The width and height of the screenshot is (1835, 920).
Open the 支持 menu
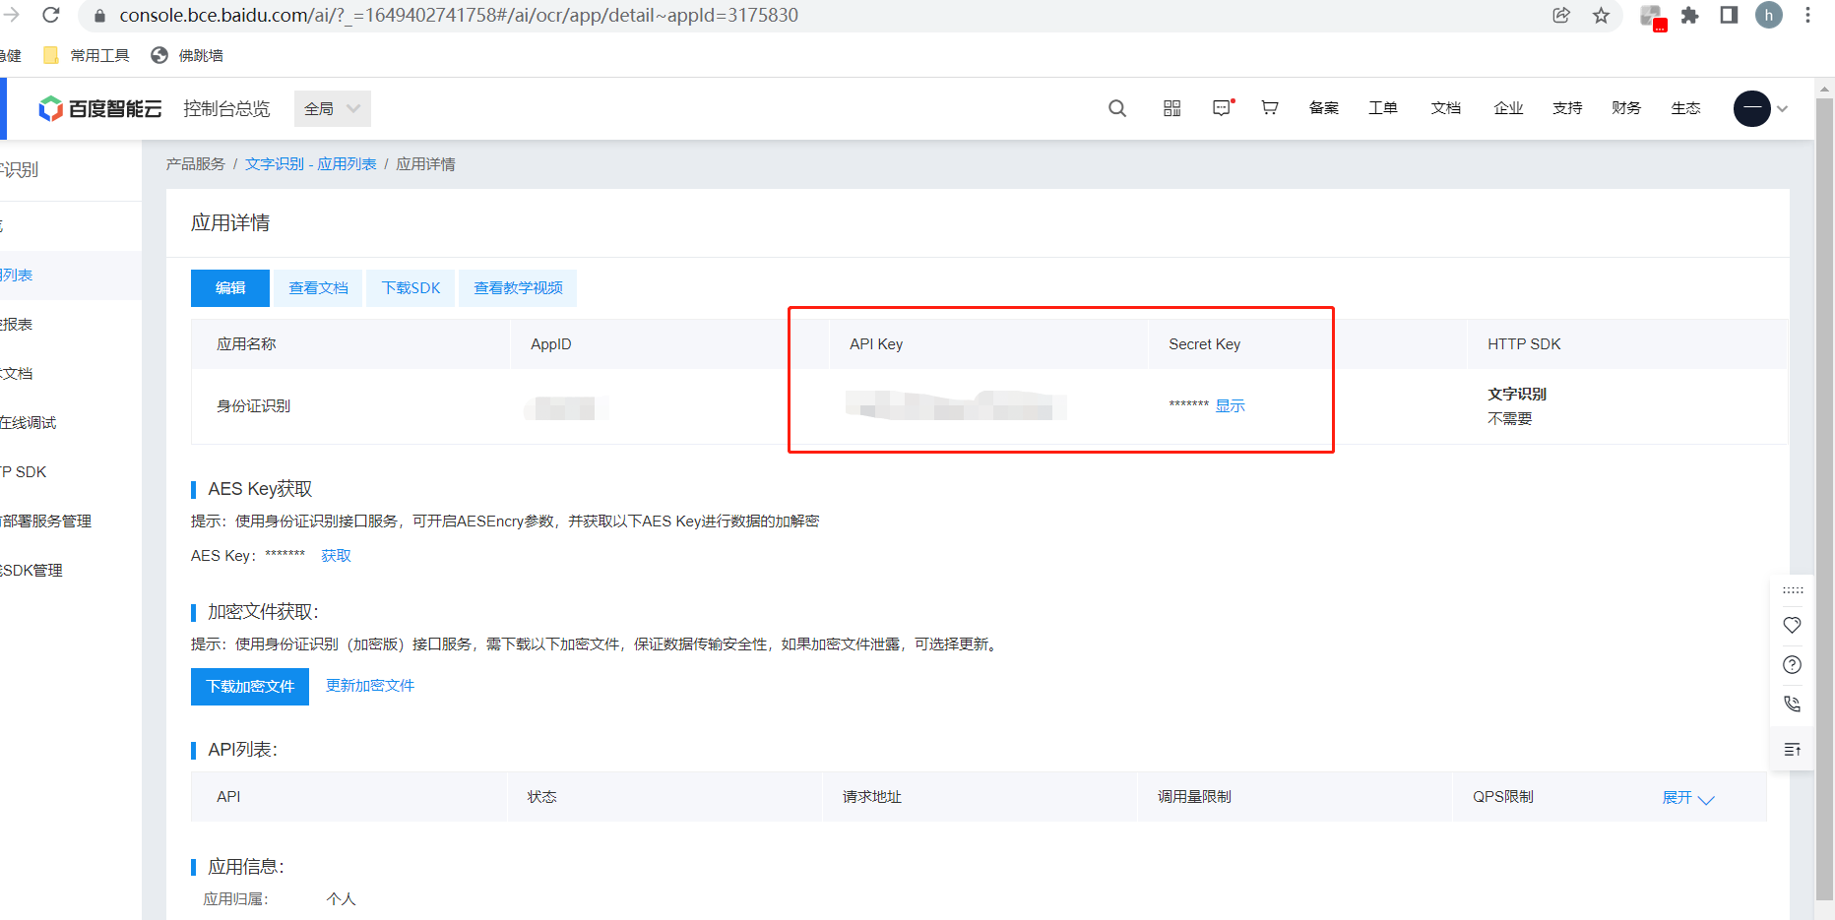click(x=1567, y=108)
